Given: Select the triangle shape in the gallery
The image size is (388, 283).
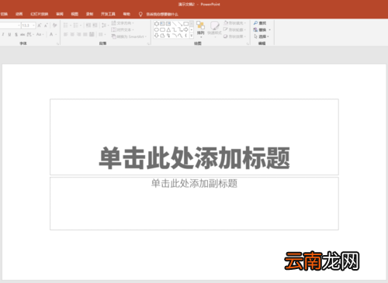Looking at the screenshot, I should 168,29.
